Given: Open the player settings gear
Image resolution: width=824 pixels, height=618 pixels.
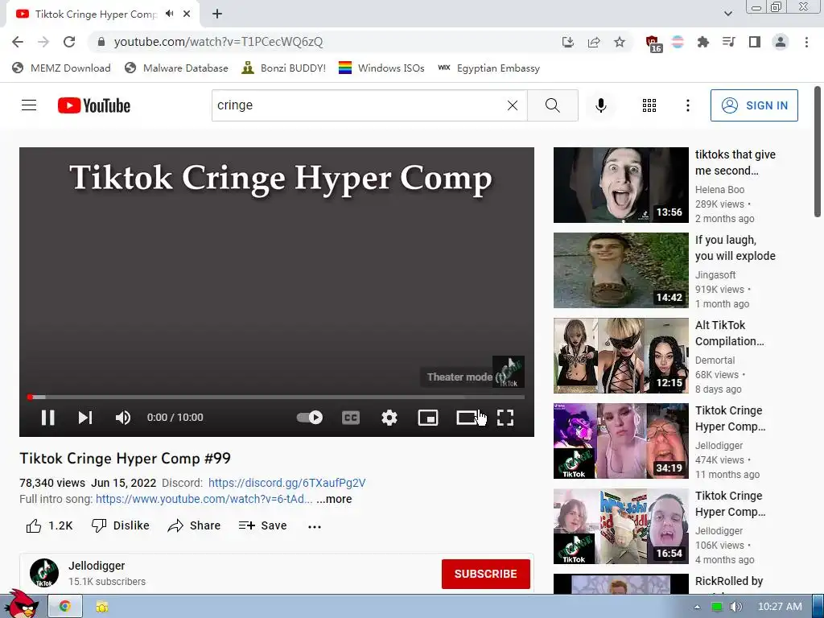Looking at the screenshot, I should (x=389, y=418).
